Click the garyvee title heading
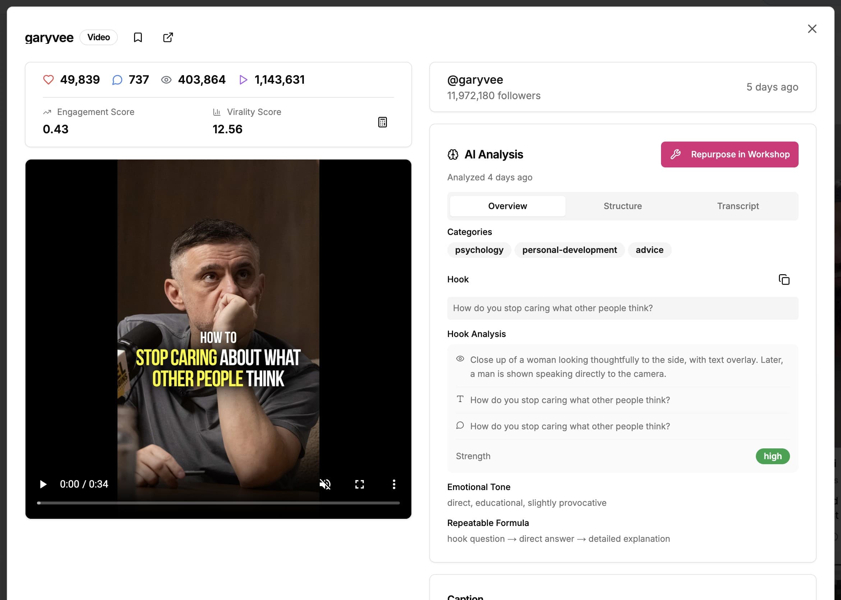This screenshot has height=600, width=841. pyautogui.click(x=49, y=38)
